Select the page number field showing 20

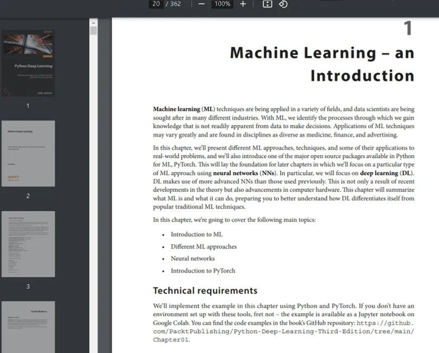tap(156, 4)
